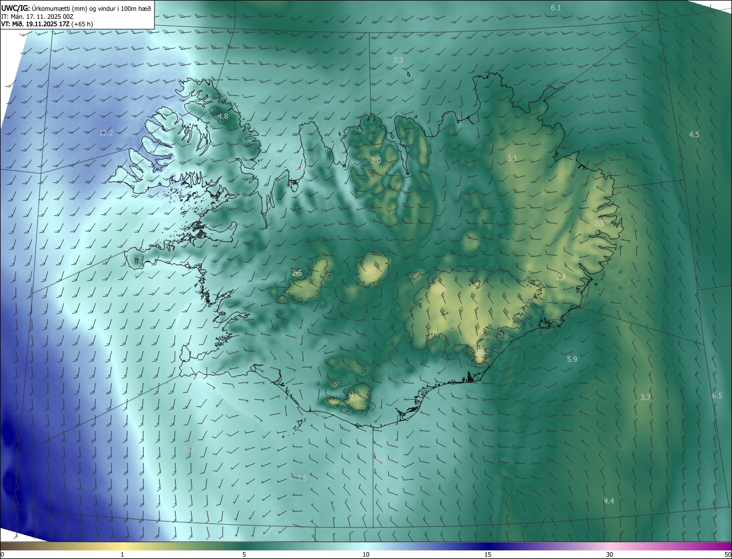This screenshot has width=732, height=559.
Task: Click the 4.8 value in the Westfjords
Action: [x=223, y=116]
